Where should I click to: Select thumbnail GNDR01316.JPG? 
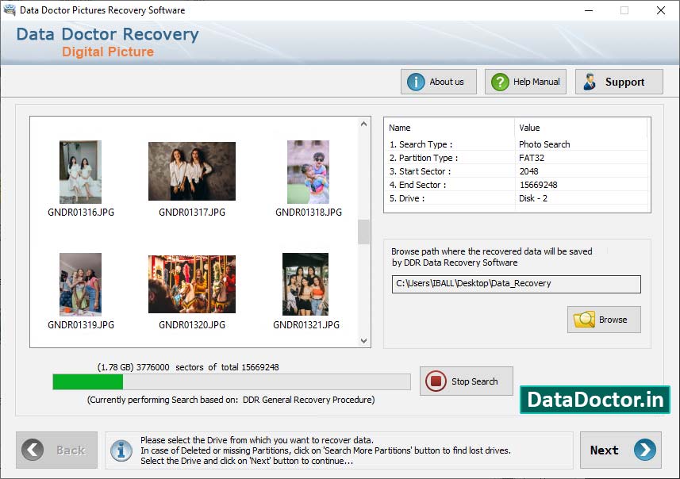(x=81, y=172)
